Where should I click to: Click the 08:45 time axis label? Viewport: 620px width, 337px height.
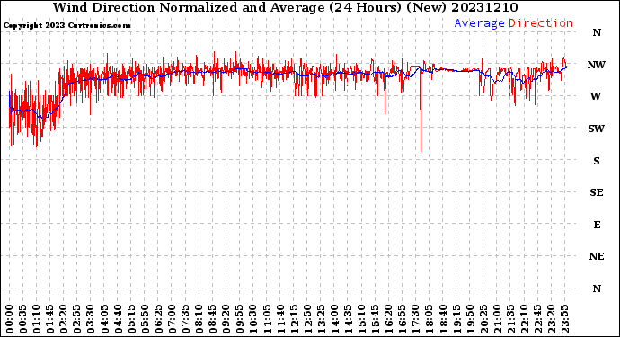click(212, 319)
